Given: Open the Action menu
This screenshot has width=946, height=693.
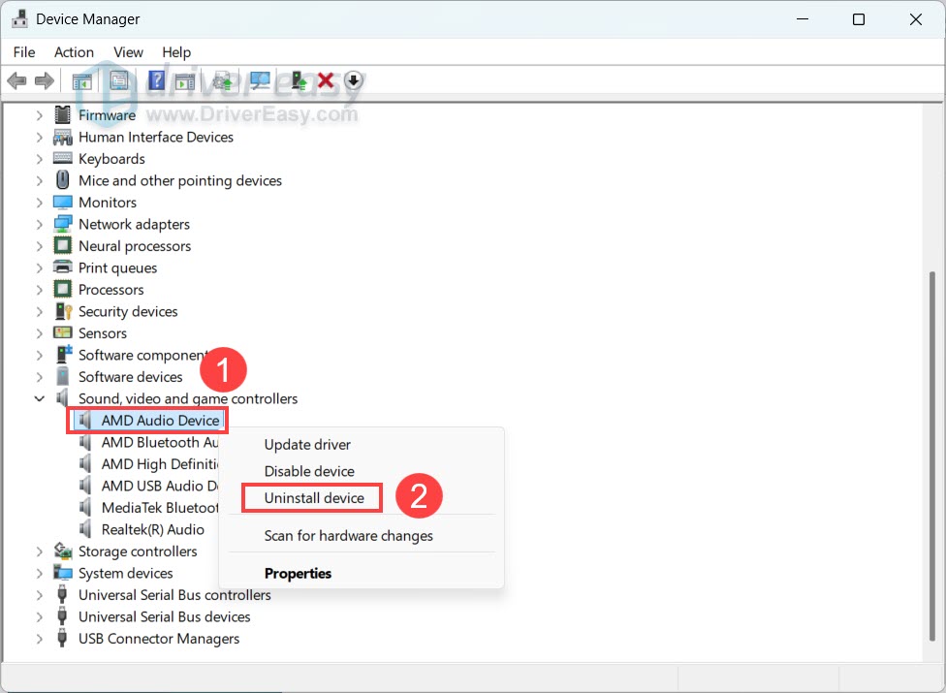Looking at the screenshot, I should click(74, 52).
